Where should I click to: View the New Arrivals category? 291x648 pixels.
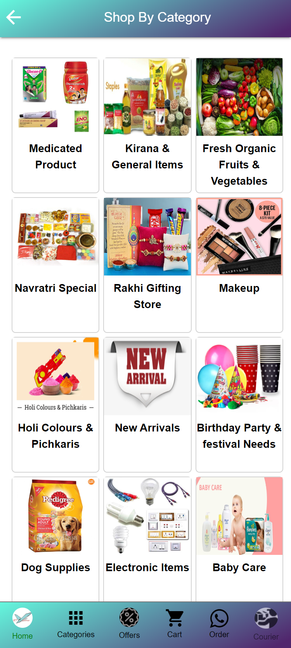(x=147, y=405)
